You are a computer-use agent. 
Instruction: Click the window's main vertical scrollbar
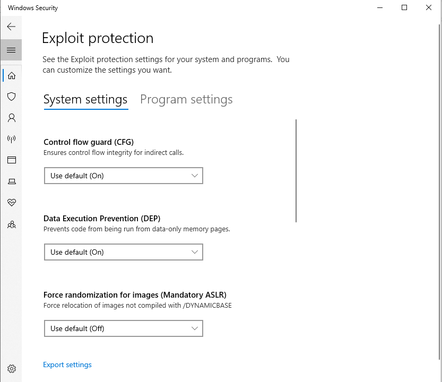(x=439, y=192)
